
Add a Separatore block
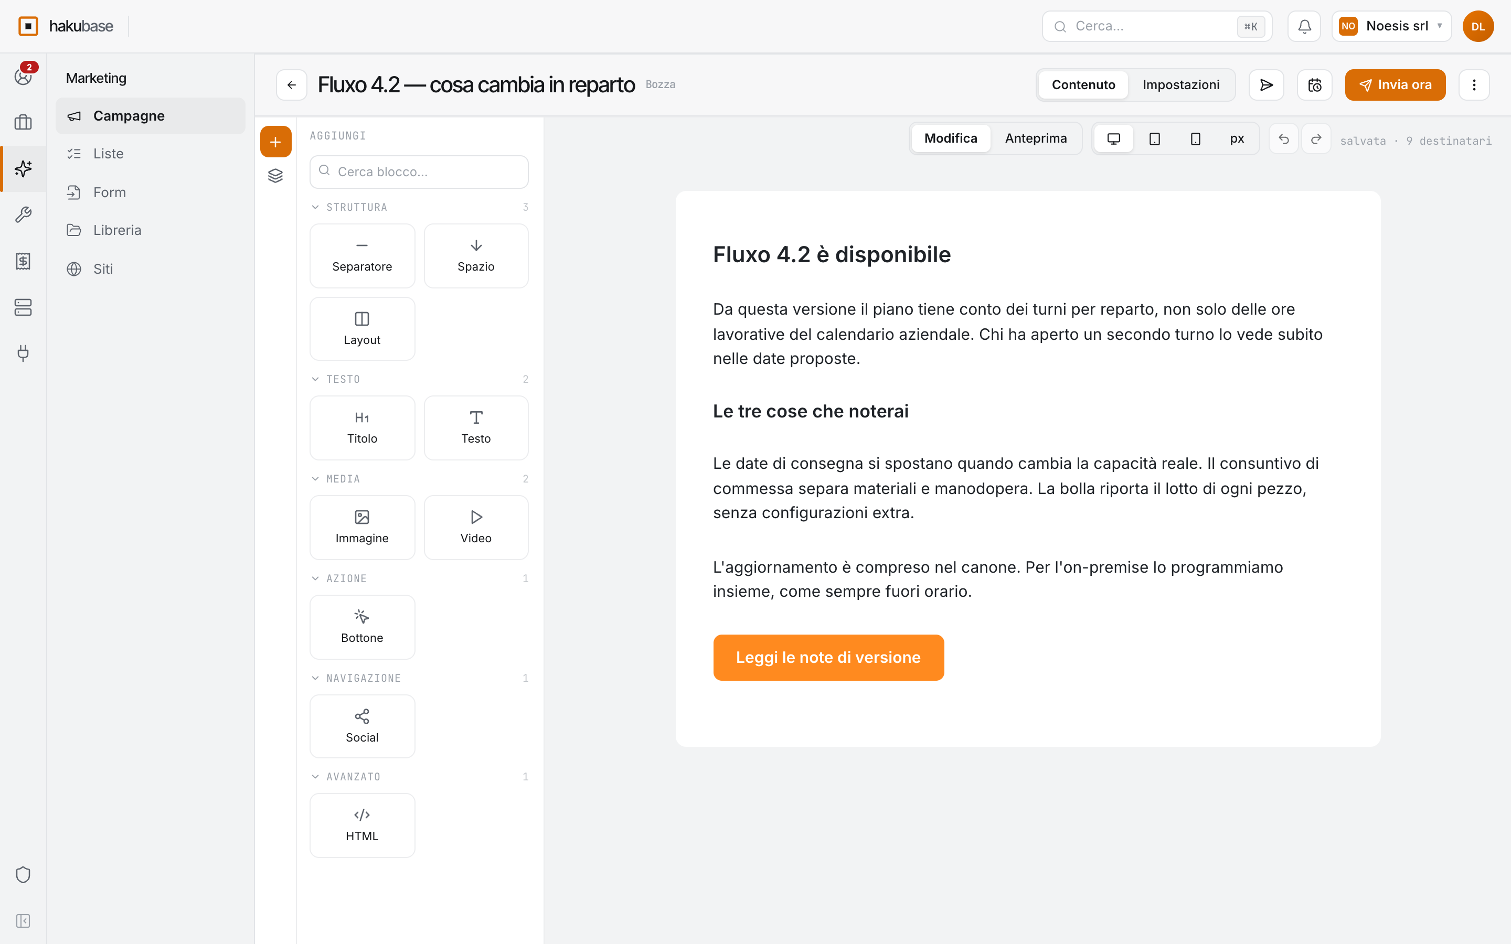[362, 256]
